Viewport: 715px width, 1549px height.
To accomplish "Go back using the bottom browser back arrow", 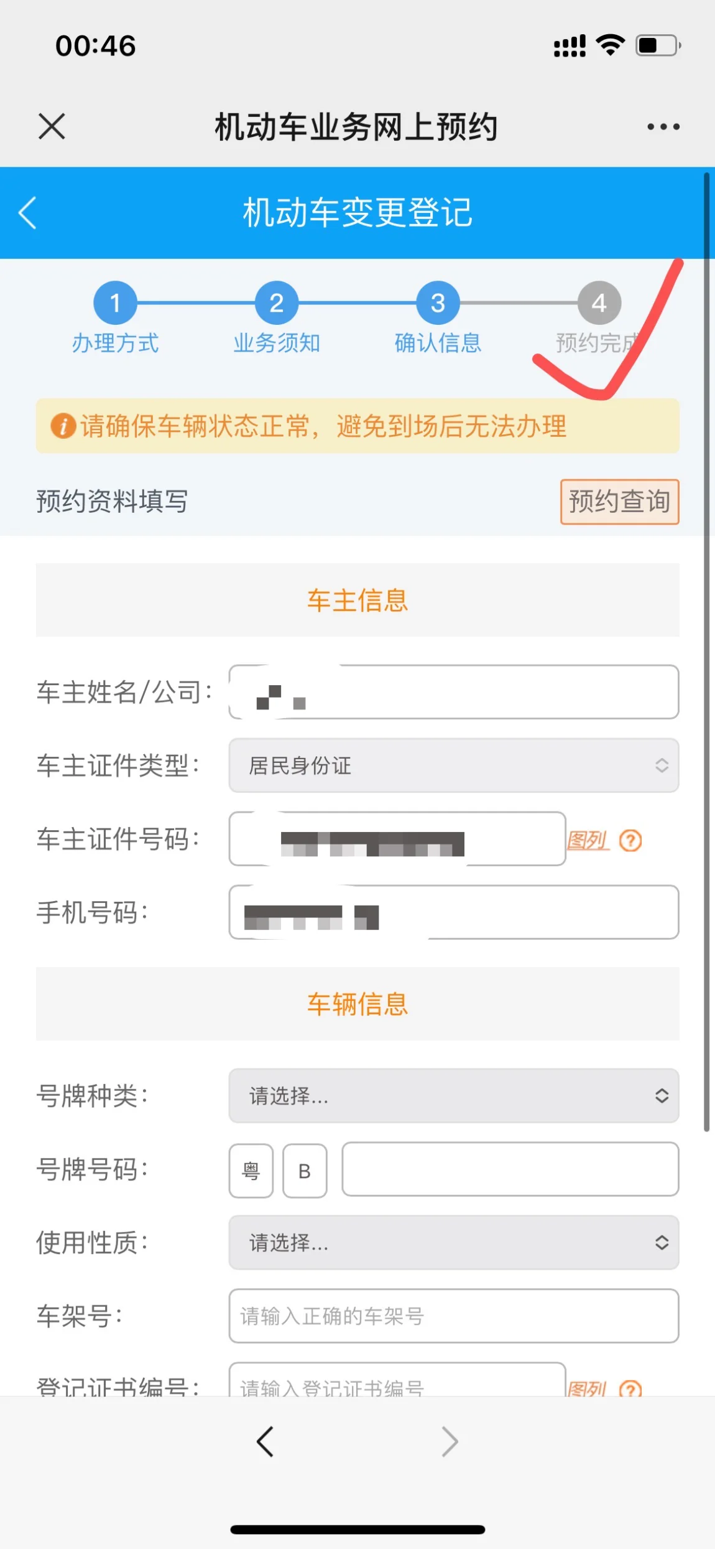I will [x=265, y=1441].
